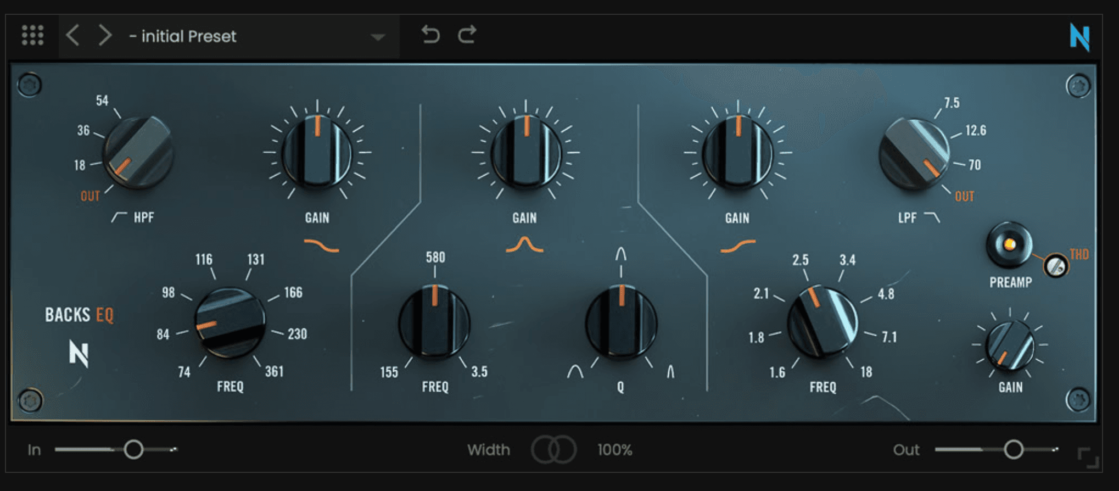Open the preset browser grid icon

pos(32,35)
